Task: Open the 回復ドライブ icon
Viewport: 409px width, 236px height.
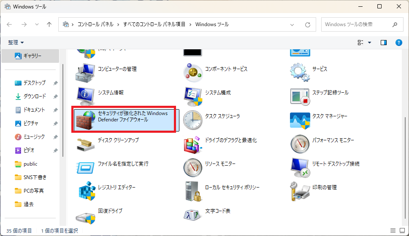Action: 85,218
